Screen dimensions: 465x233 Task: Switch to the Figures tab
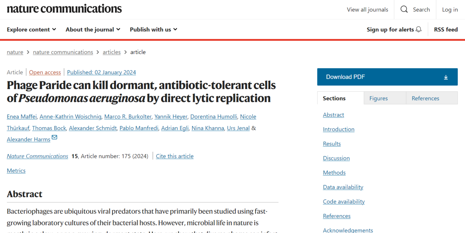tap(378, 98)
